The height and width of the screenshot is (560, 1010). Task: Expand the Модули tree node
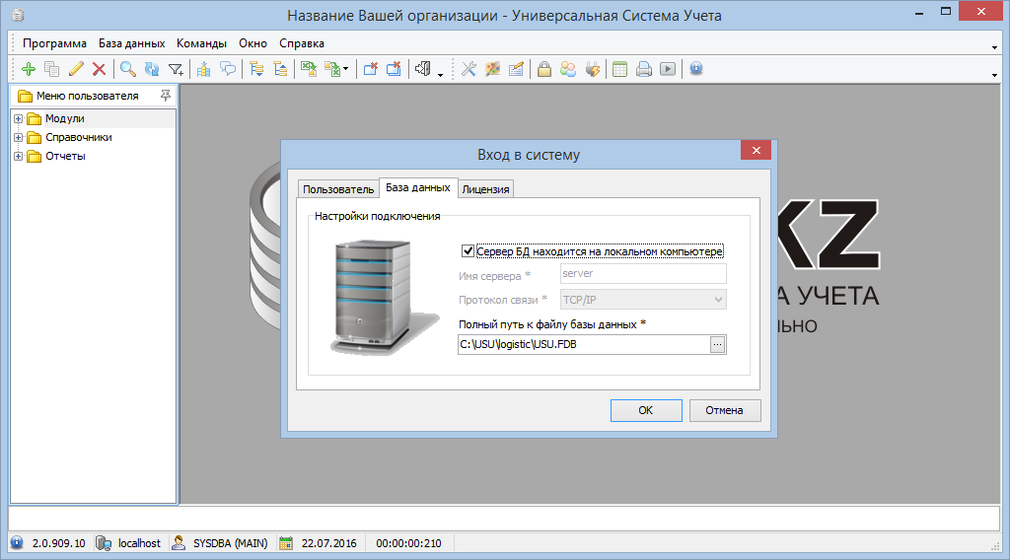(19, 119)
